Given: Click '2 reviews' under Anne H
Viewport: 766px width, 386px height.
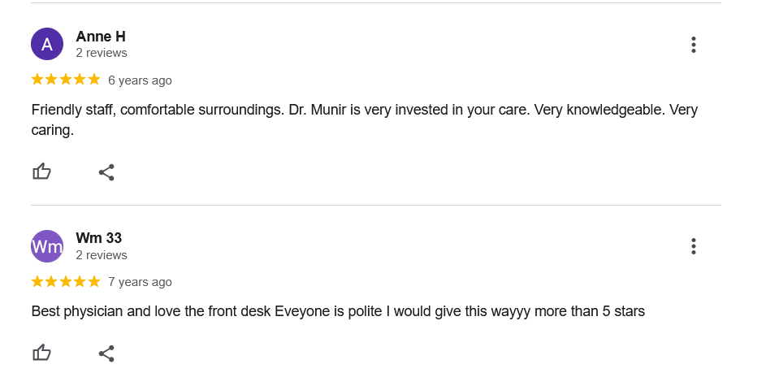Looking at the screenshot, I should click(x=102, y=53).
